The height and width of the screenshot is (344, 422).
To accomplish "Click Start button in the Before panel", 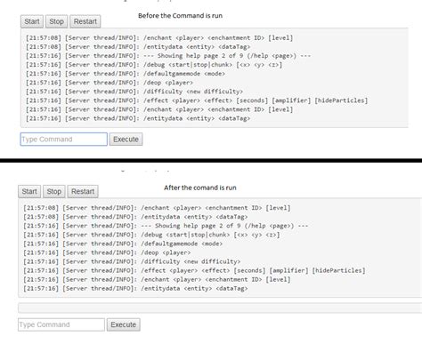I will point(32,21).
